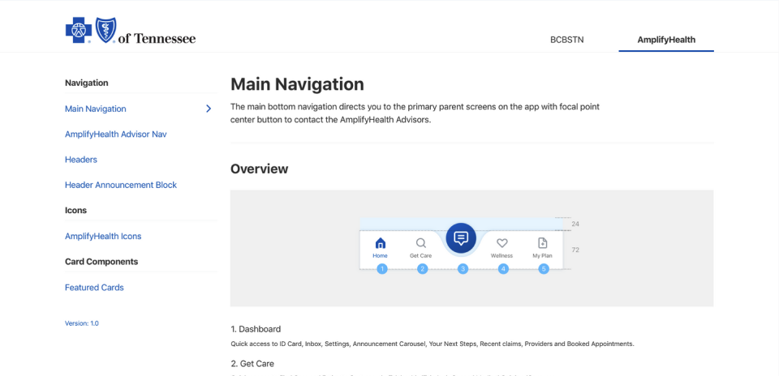This screenshot has width=779, height=376.
Task: Switch to the BCBSTN tab
Action: [x=567, y=40]
